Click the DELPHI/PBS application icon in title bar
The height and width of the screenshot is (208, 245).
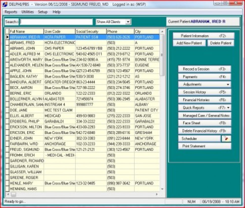[x=5, y=4]
